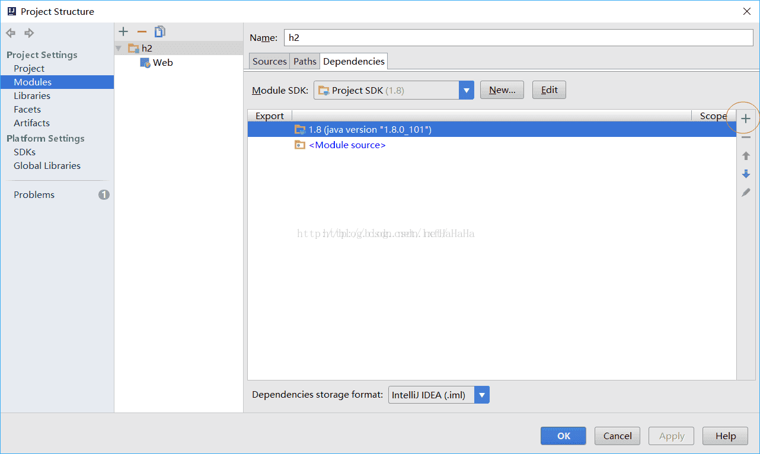Switch to the Sources tab

269,61
